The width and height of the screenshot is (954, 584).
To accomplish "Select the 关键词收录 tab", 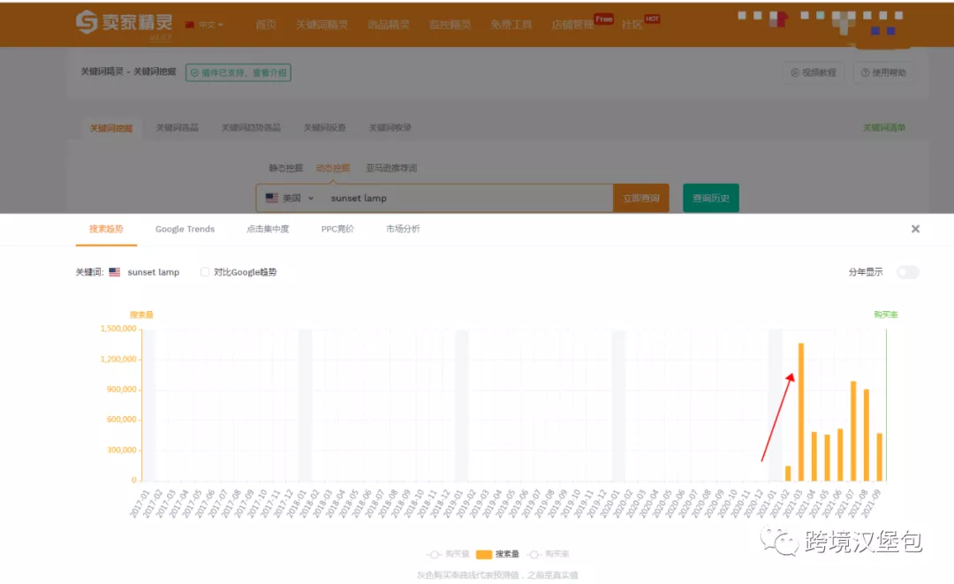I will point(390,127).
